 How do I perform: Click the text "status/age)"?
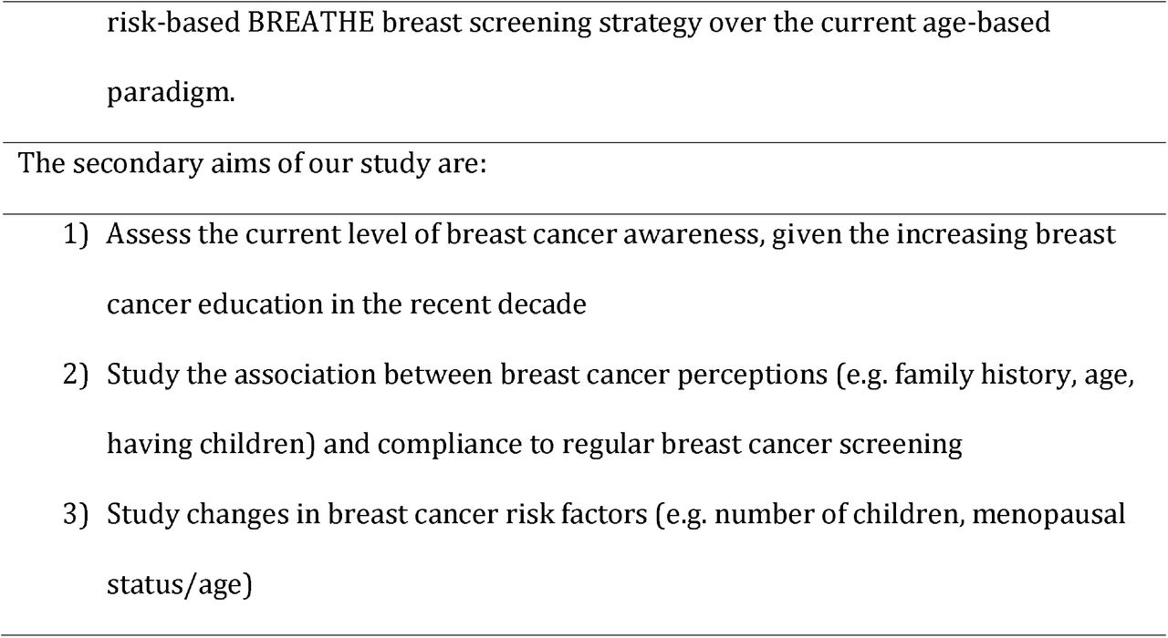tap(179, 584)
